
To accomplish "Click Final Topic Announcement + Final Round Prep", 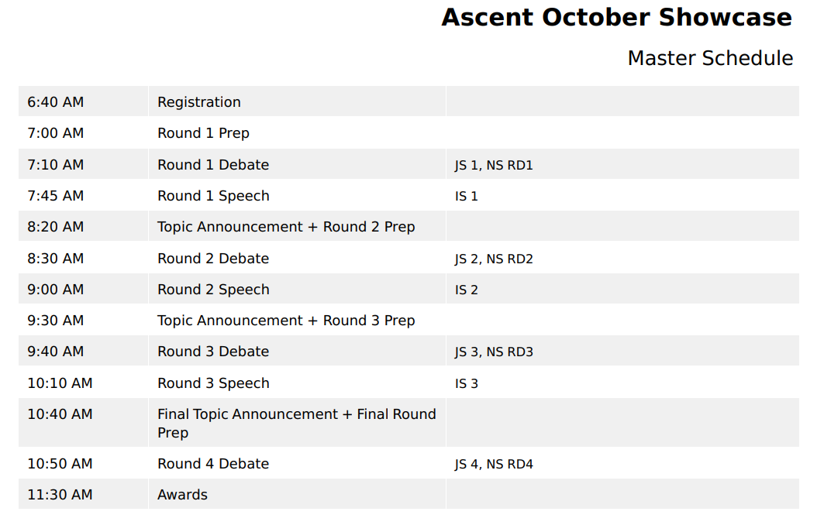I will click(x=297, y=423).
